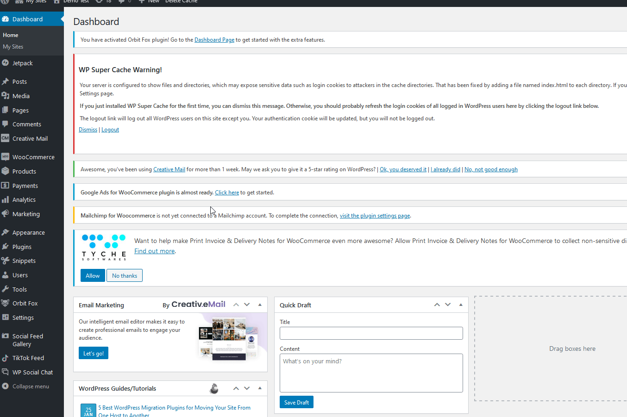627x417 pixels.
Task: Collapse the Quick Draft panel
Action: (461, 305)
